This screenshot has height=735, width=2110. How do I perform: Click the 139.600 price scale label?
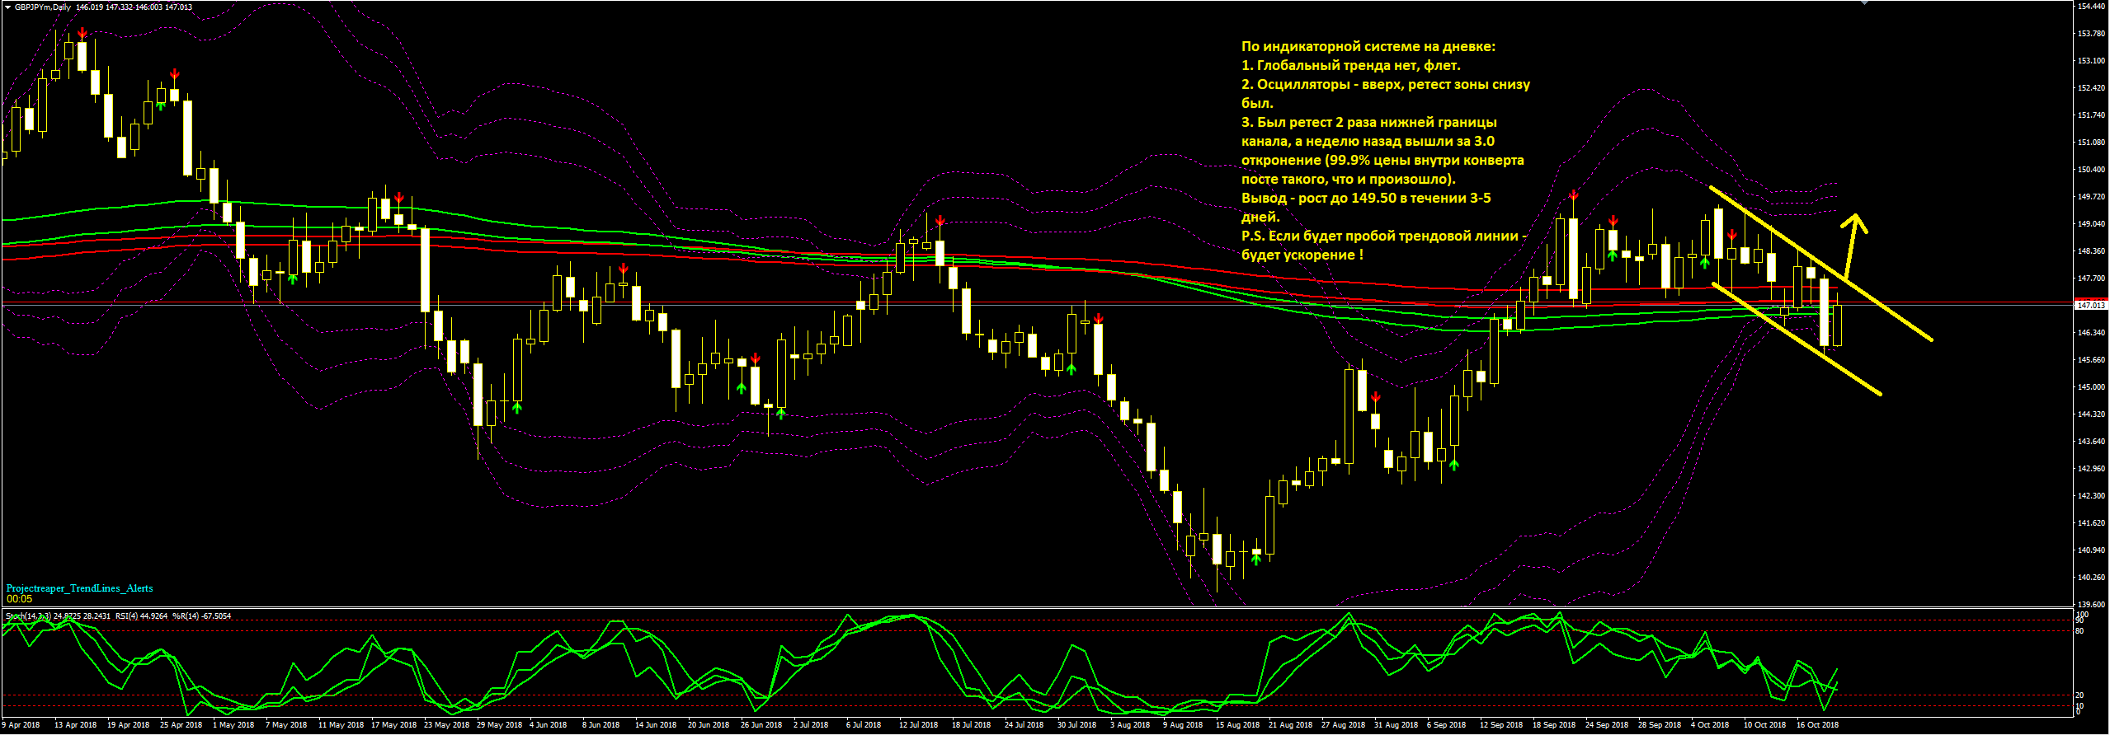click(2090, 604)
